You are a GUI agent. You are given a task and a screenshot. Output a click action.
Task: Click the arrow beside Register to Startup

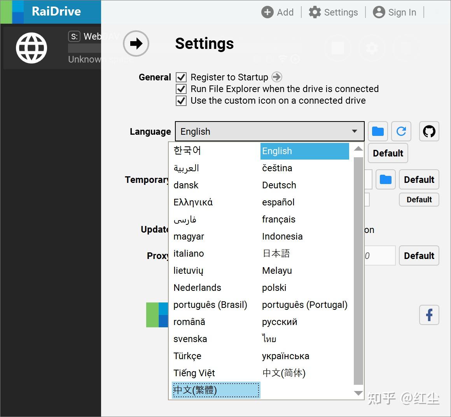point(276,77)
